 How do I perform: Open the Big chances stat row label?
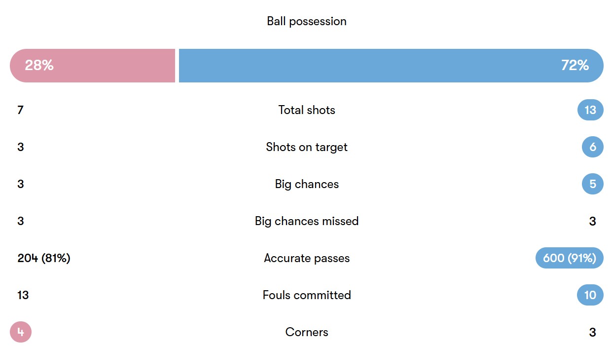click(306, 184)
